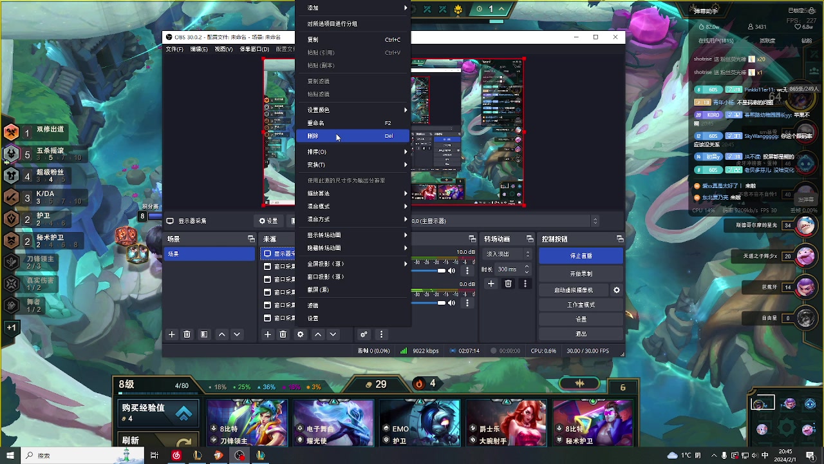Mute the 0.0 dB audio channel speaker
This screenshot has width=824, height=464.
point(452,303)
